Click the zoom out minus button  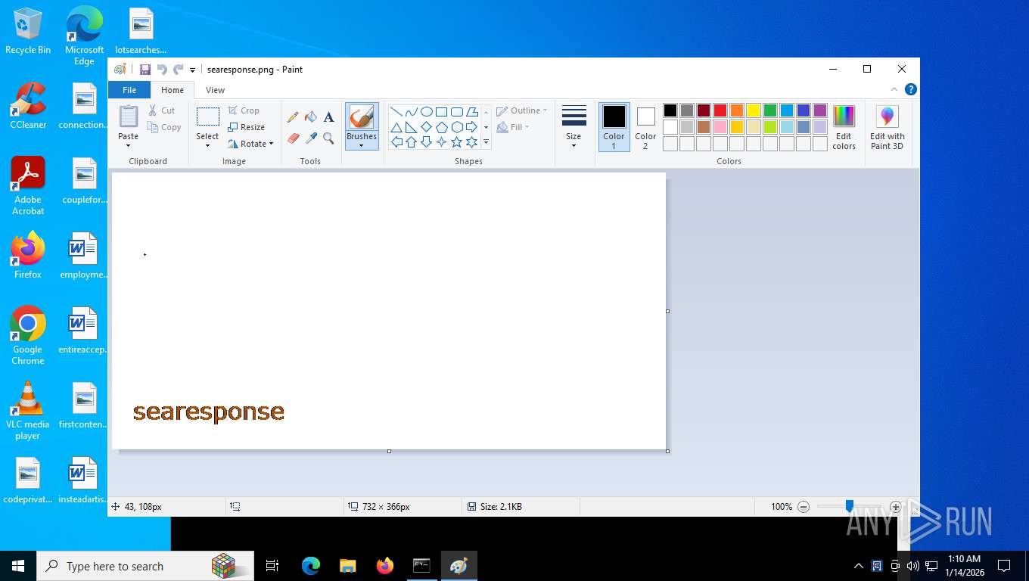click(x=804, y=507)
